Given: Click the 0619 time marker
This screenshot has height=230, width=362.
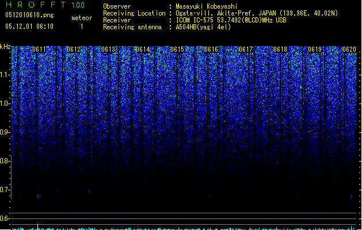Looking at the screenshot, I should tap(315, 49).
